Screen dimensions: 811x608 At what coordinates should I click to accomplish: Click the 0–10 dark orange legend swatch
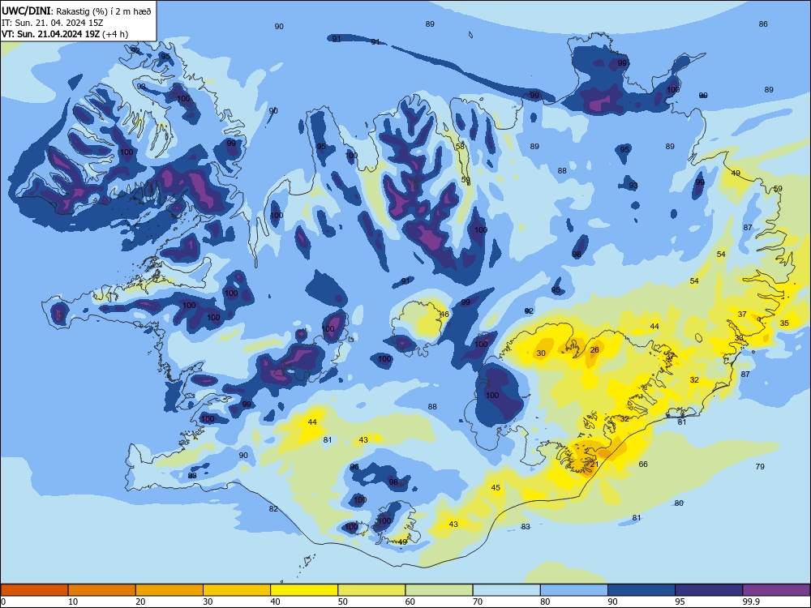coord(35,590)
